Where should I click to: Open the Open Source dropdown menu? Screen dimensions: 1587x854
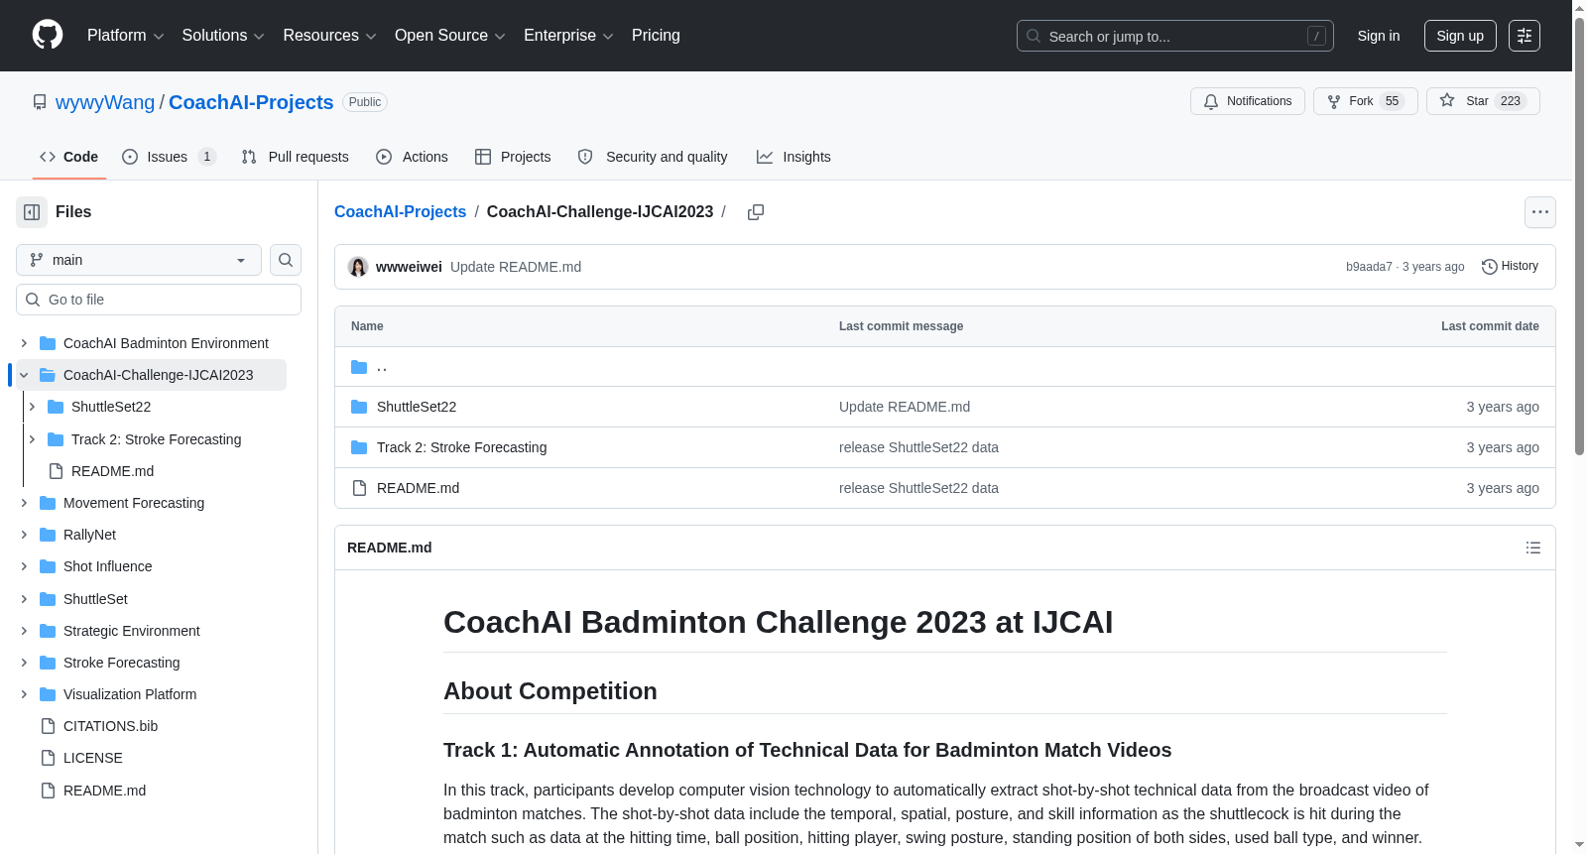click(450, 36)
